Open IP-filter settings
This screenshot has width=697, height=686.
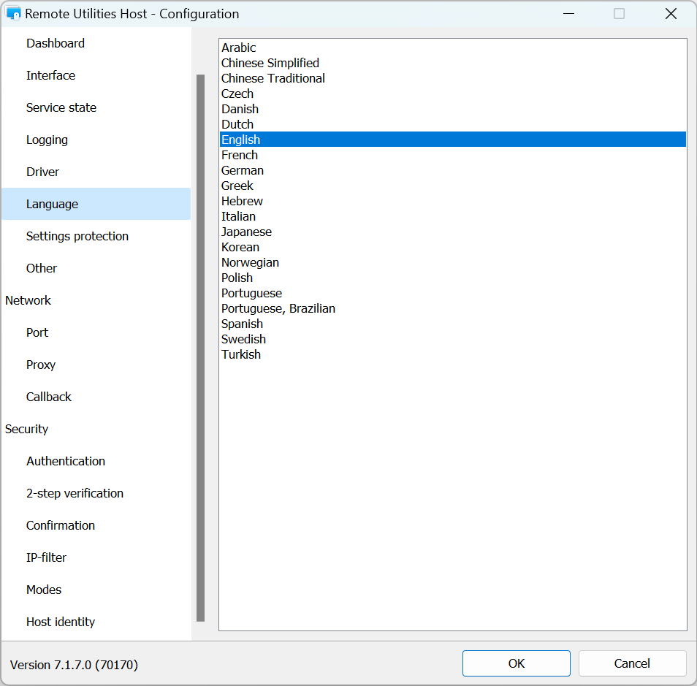pyautogui.click(x=96, y=557)
